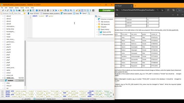
Task: Click the database tree vertical scrollbar
Action: tap(25, 63)
